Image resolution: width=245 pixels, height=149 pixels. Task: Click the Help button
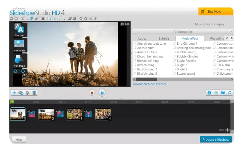pyautogui.click(x=19, y=140)
